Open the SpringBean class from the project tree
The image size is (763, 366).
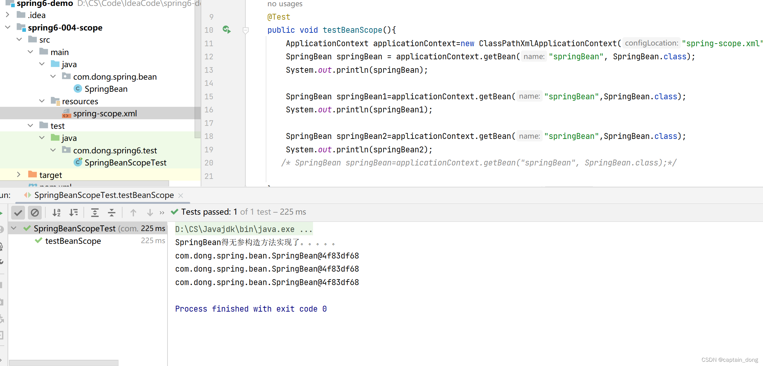(106, 88)
